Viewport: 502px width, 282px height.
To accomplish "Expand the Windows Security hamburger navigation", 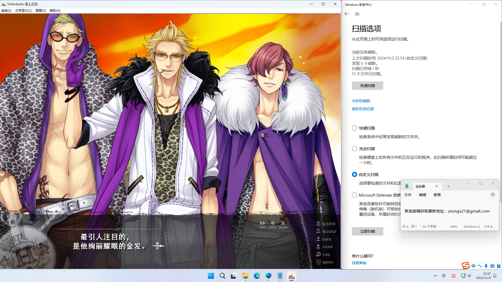I will point(357,14).
